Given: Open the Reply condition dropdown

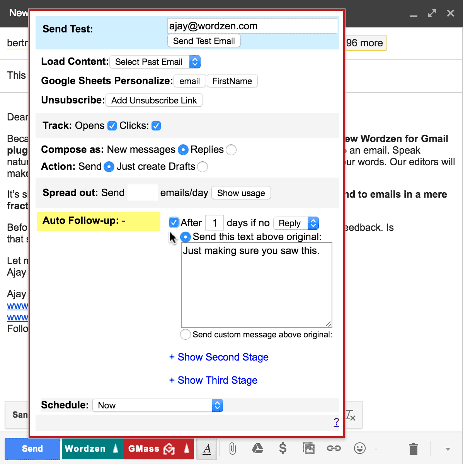Looking at the screenshot, I should pyautogui.click(x=296, y=223).
